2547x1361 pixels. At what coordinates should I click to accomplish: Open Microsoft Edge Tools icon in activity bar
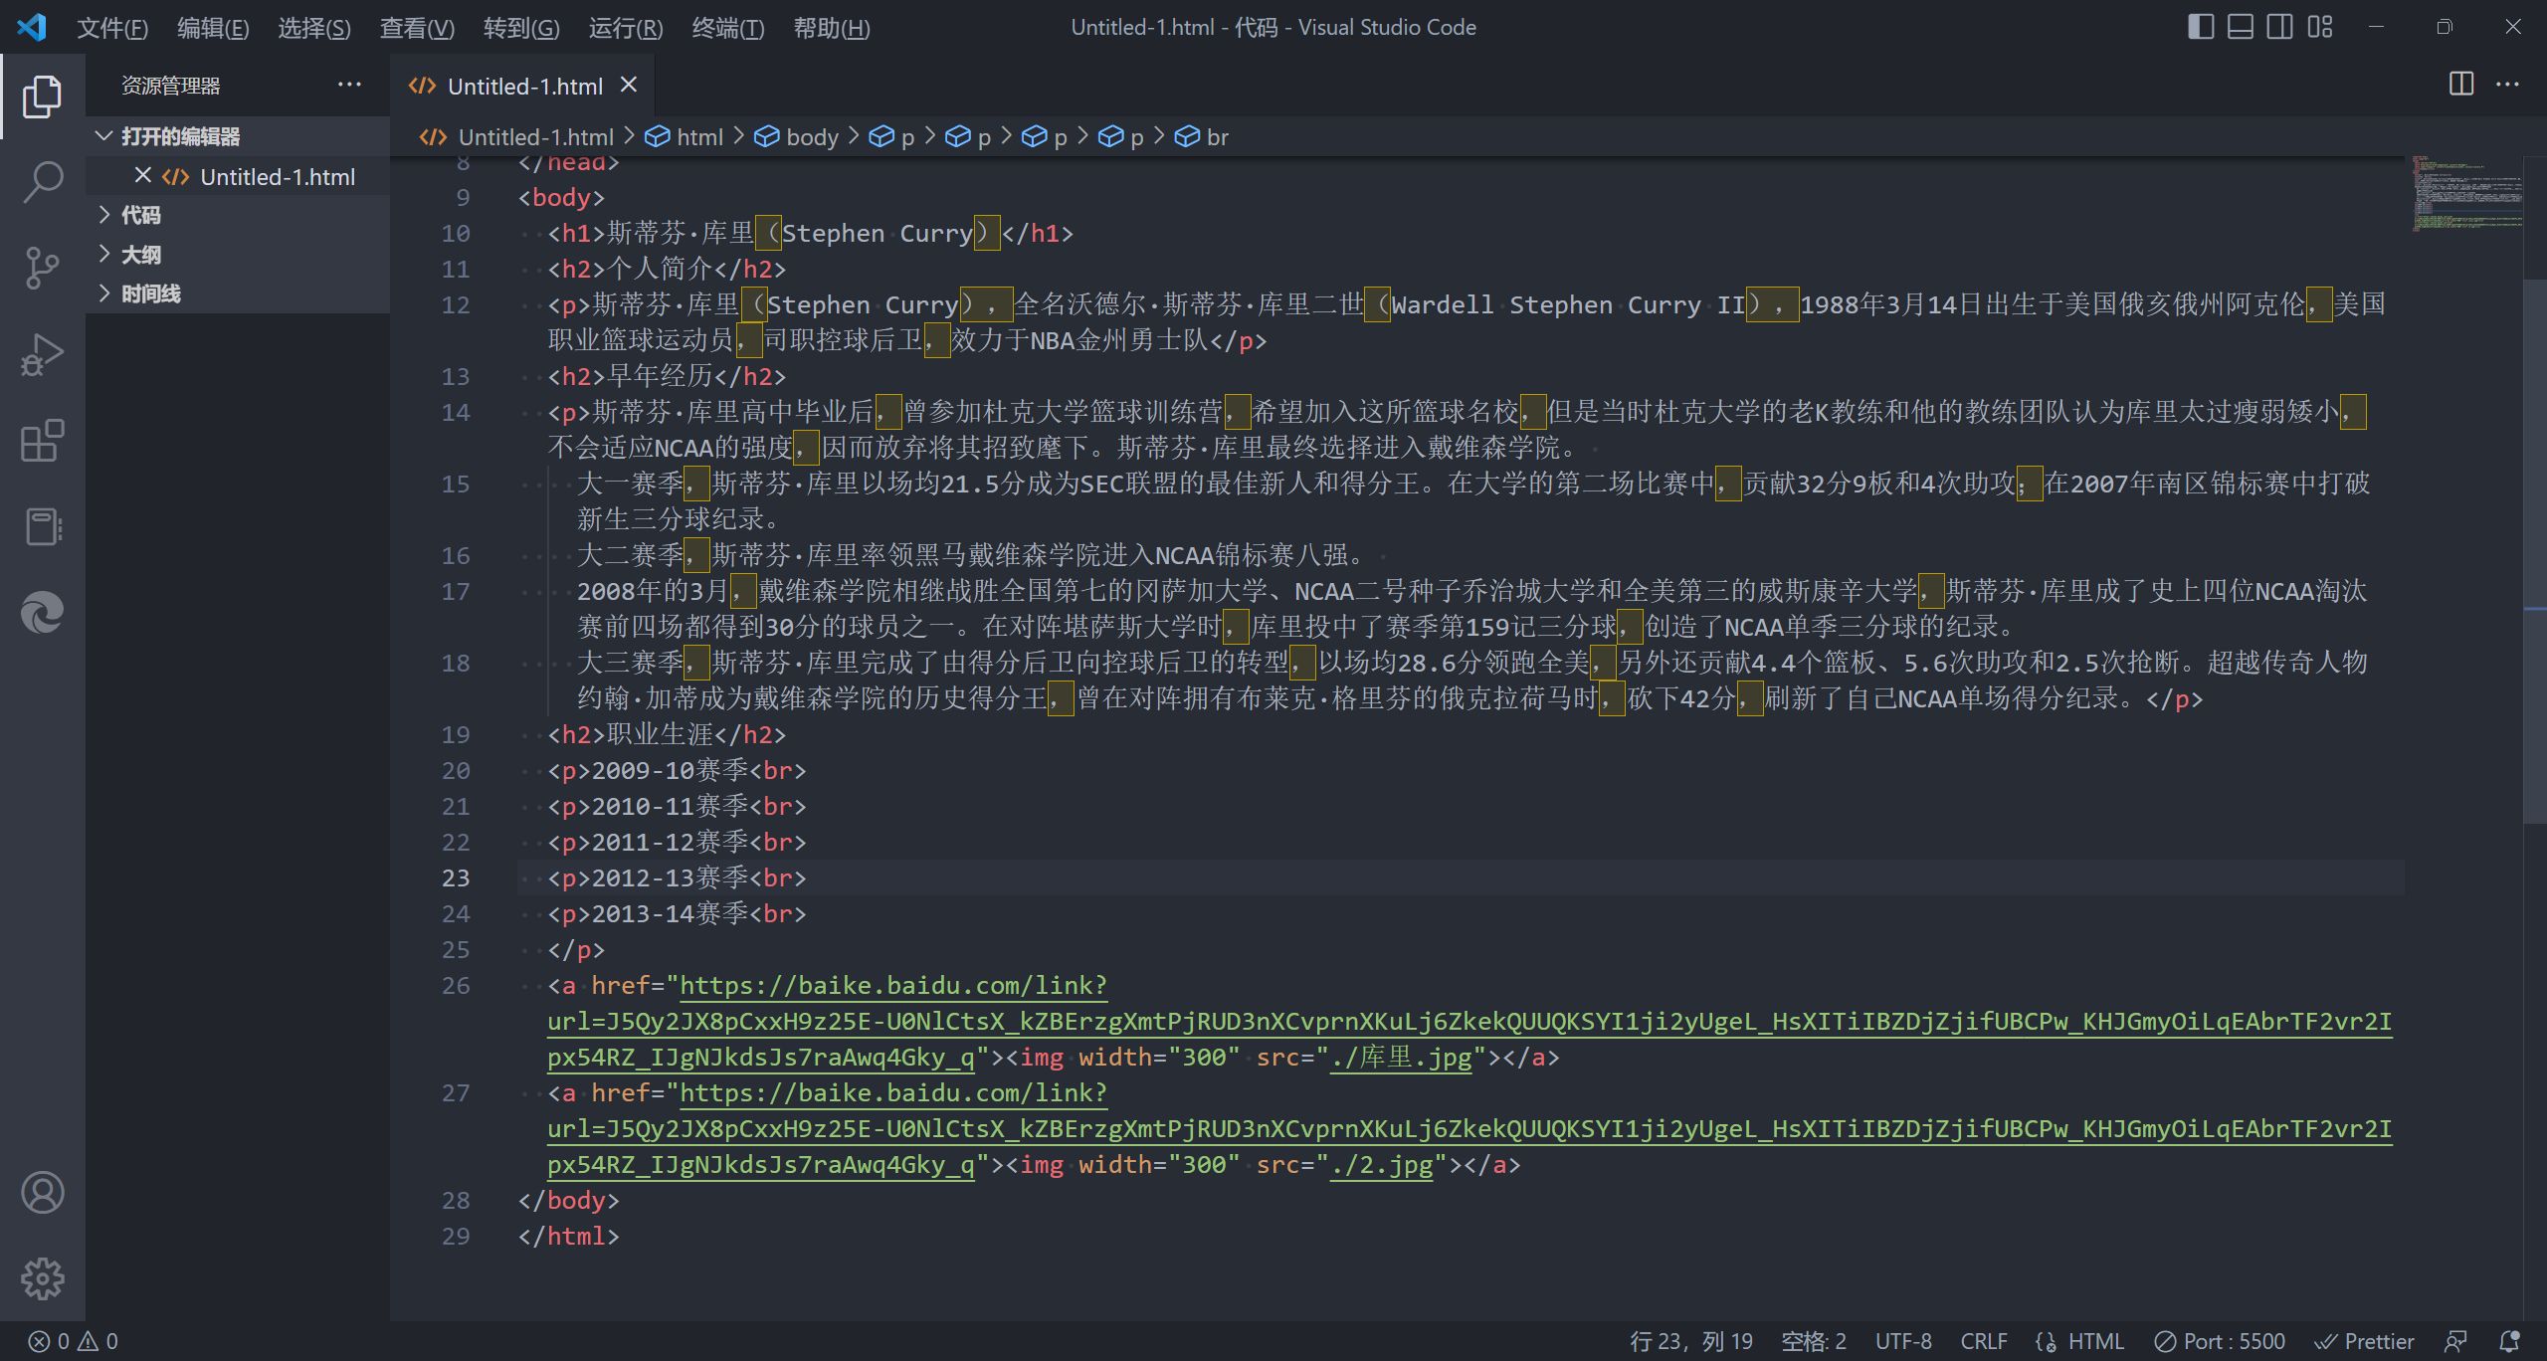coord(42,611)
